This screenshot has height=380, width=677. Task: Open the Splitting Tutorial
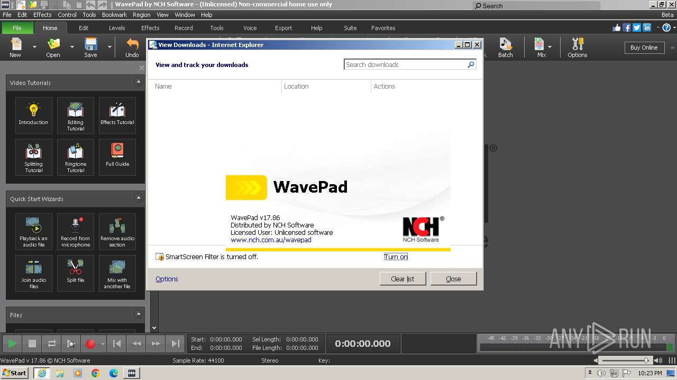click(34, 157)
